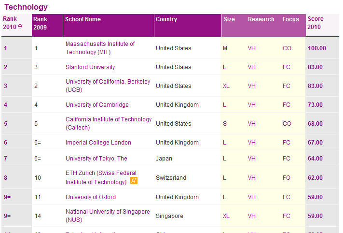Open Massachusetts Institute of Technology (MIT) link

coord(100,48)
